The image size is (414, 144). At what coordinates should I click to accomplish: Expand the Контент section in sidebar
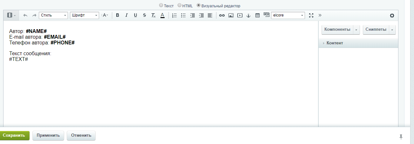click(335, 43)
